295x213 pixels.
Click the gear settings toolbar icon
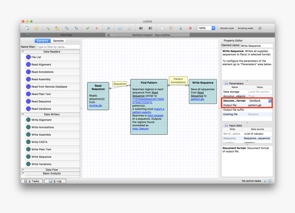(260, 28)
